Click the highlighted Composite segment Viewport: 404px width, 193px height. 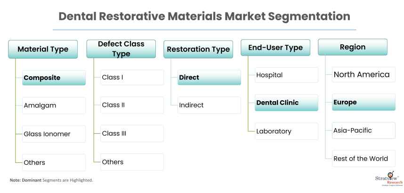(x=54, y=78)
